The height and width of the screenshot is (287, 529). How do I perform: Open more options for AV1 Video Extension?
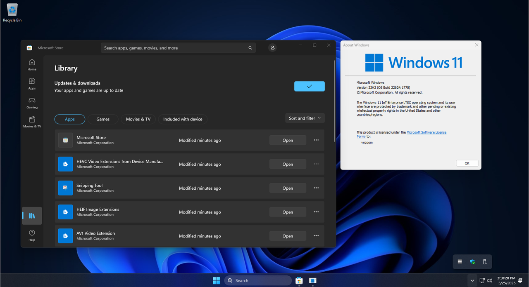click(x=316, y=236)
